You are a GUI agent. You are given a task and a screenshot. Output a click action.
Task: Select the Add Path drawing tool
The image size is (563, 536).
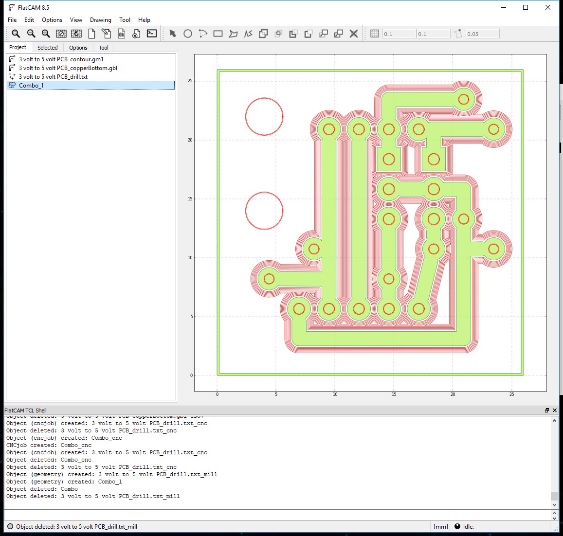click(x=248, y=34)
